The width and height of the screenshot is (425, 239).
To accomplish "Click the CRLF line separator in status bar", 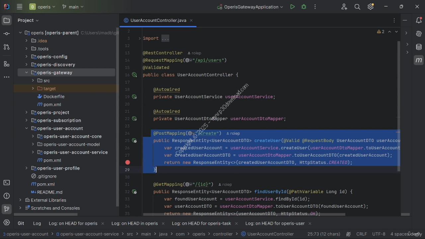I will [x=362, y=234].
